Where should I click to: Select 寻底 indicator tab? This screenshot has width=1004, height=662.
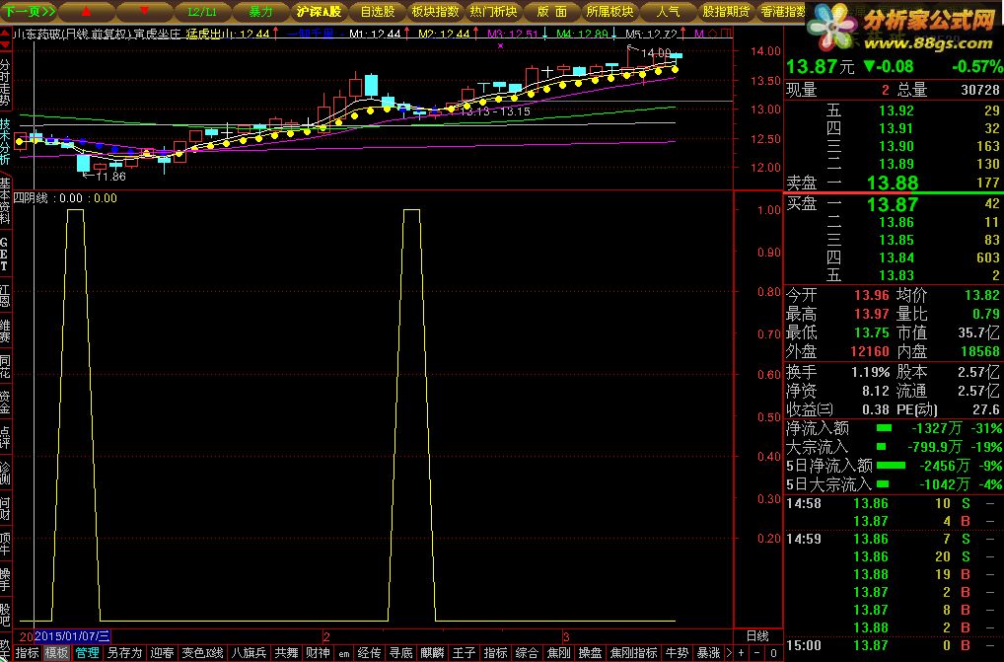tap(400, 653)
